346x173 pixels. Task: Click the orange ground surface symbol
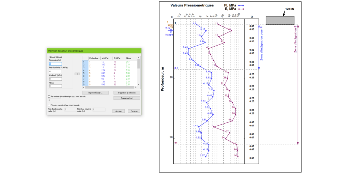pyautogui.click(x=171, y=25)
